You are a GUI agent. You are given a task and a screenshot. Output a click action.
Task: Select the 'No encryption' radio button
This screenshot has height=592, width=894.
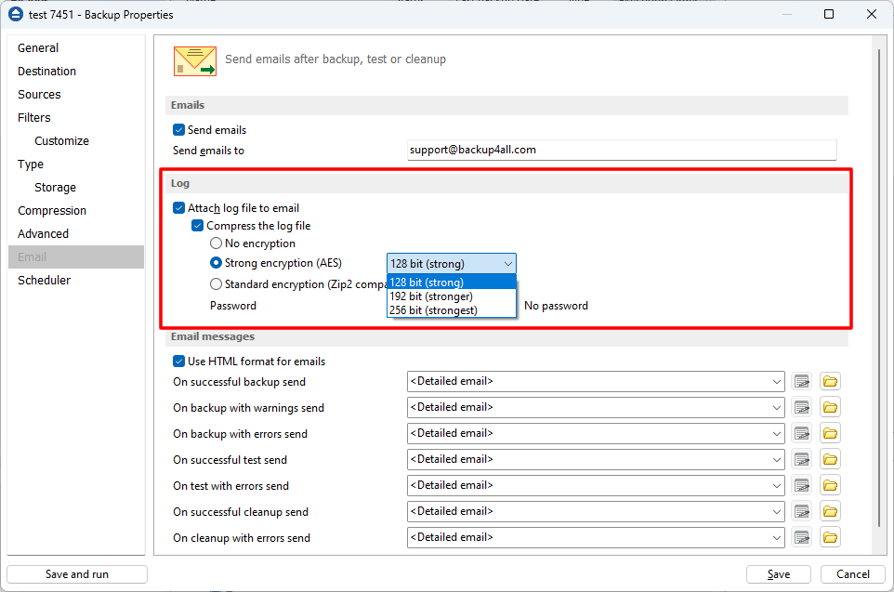(x=216, y=244)
